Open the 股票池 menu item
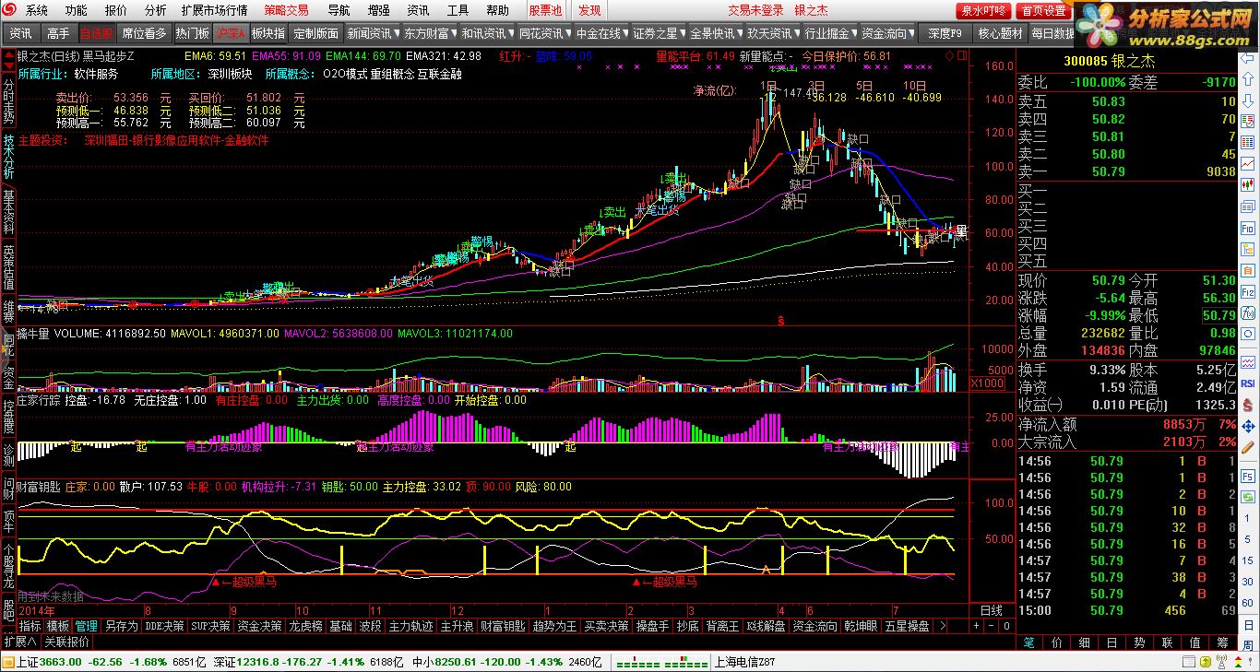The image size is (1260, 672). coord(545,10)
